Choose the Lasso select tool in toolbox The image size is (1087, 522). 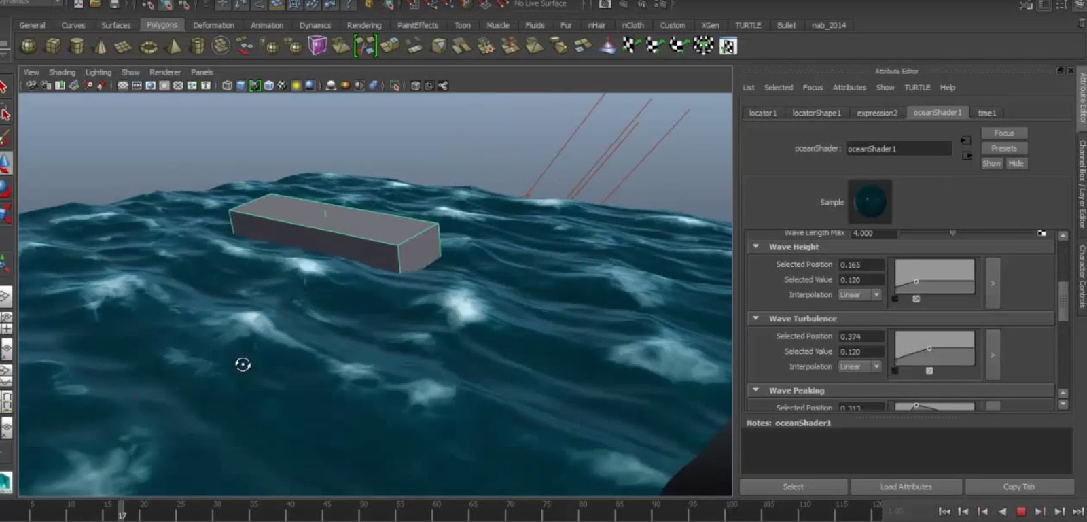click(x=5, y=114)
